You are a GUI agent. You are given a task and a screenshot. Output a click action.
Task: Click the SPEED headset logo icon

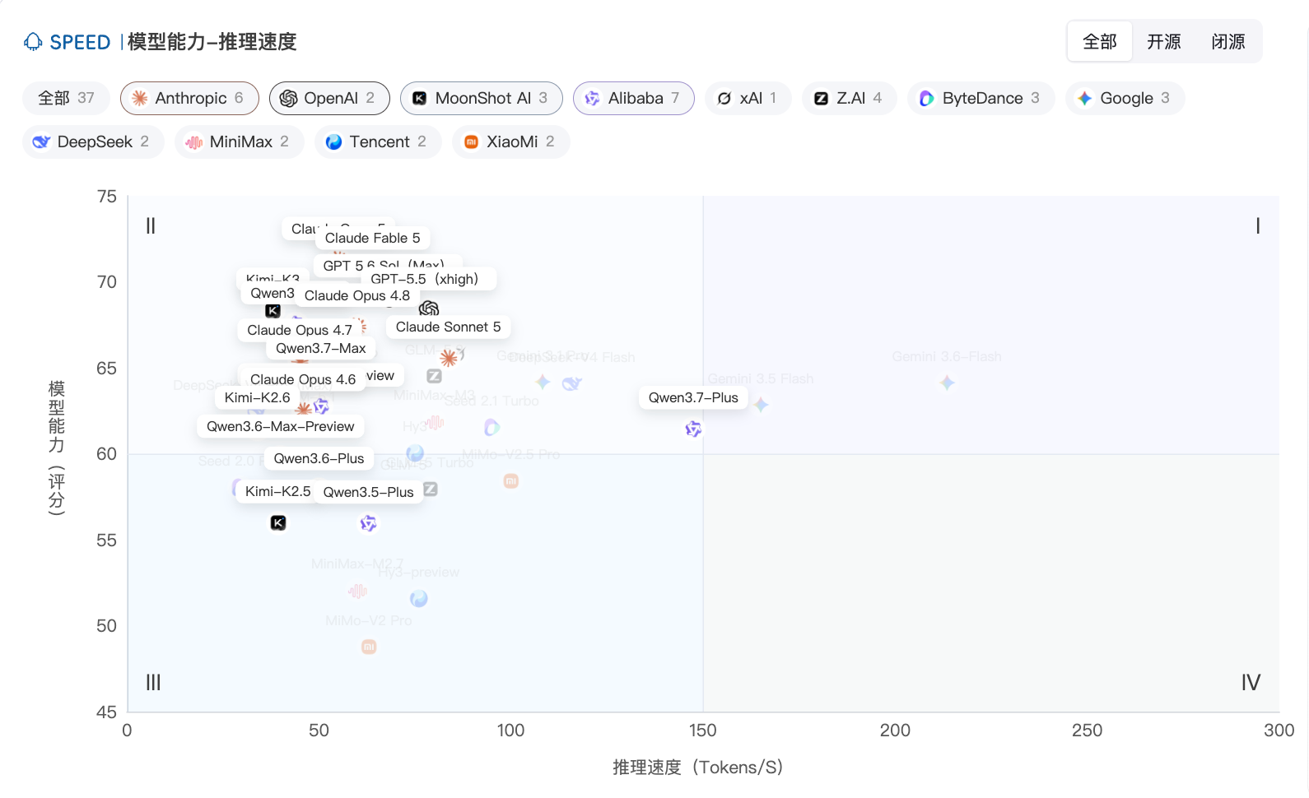[x=33, y=42]
